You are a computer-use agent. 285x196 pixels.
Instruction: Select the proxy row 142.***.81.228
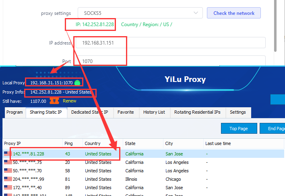point(144,154)
